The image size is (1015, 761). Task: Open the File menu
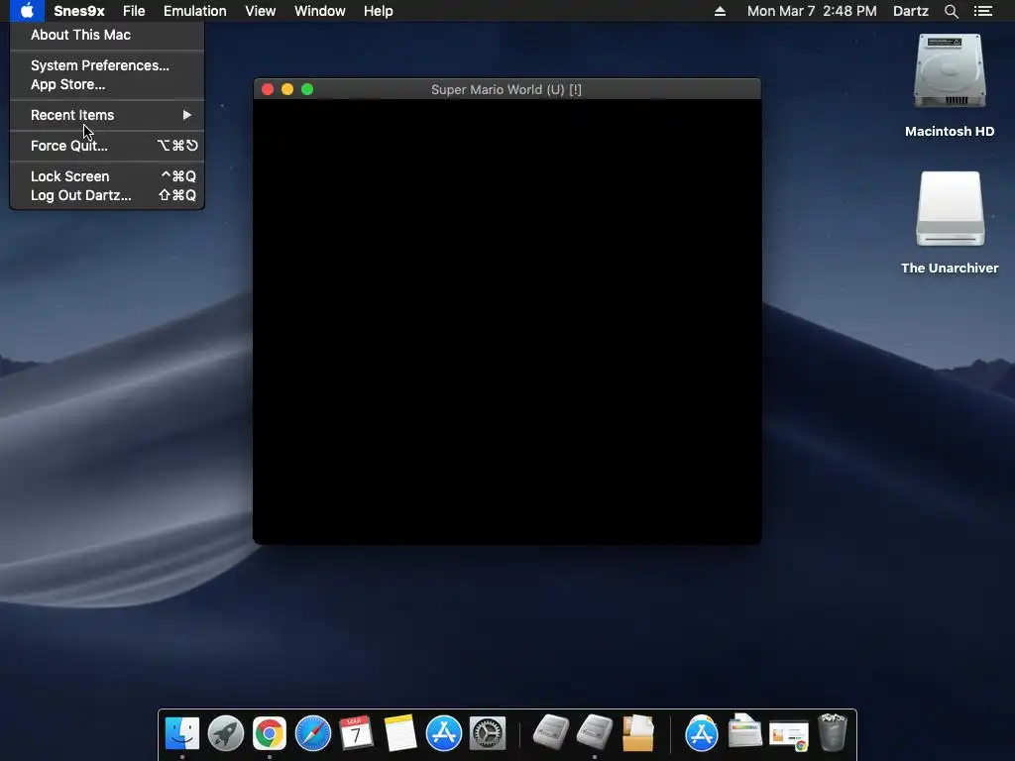click(134, 11)
